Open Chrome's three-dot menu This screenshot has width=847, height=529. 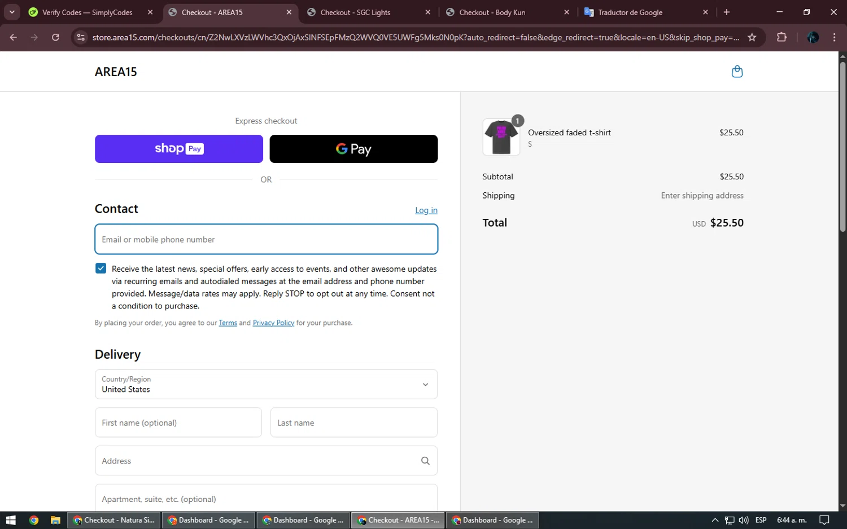(x=834, y=37)
